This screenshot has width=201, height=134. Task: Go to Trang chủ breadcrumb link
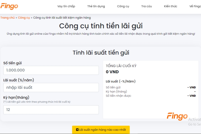tap(8, 18)
